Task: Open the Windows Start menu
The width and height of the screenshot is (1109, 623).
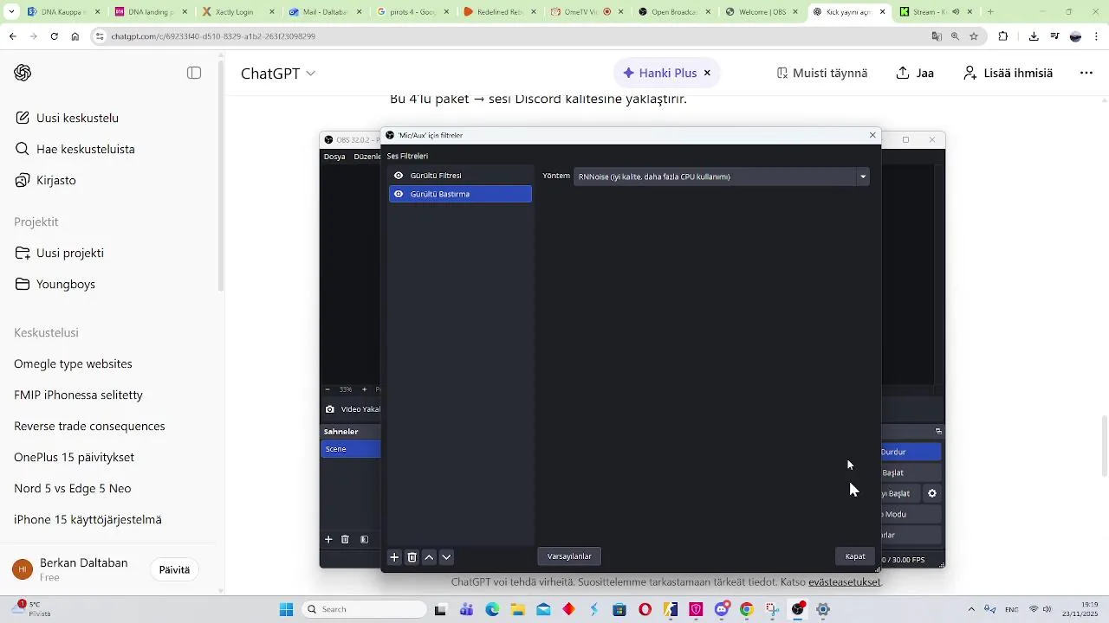Action: [286, 609]
